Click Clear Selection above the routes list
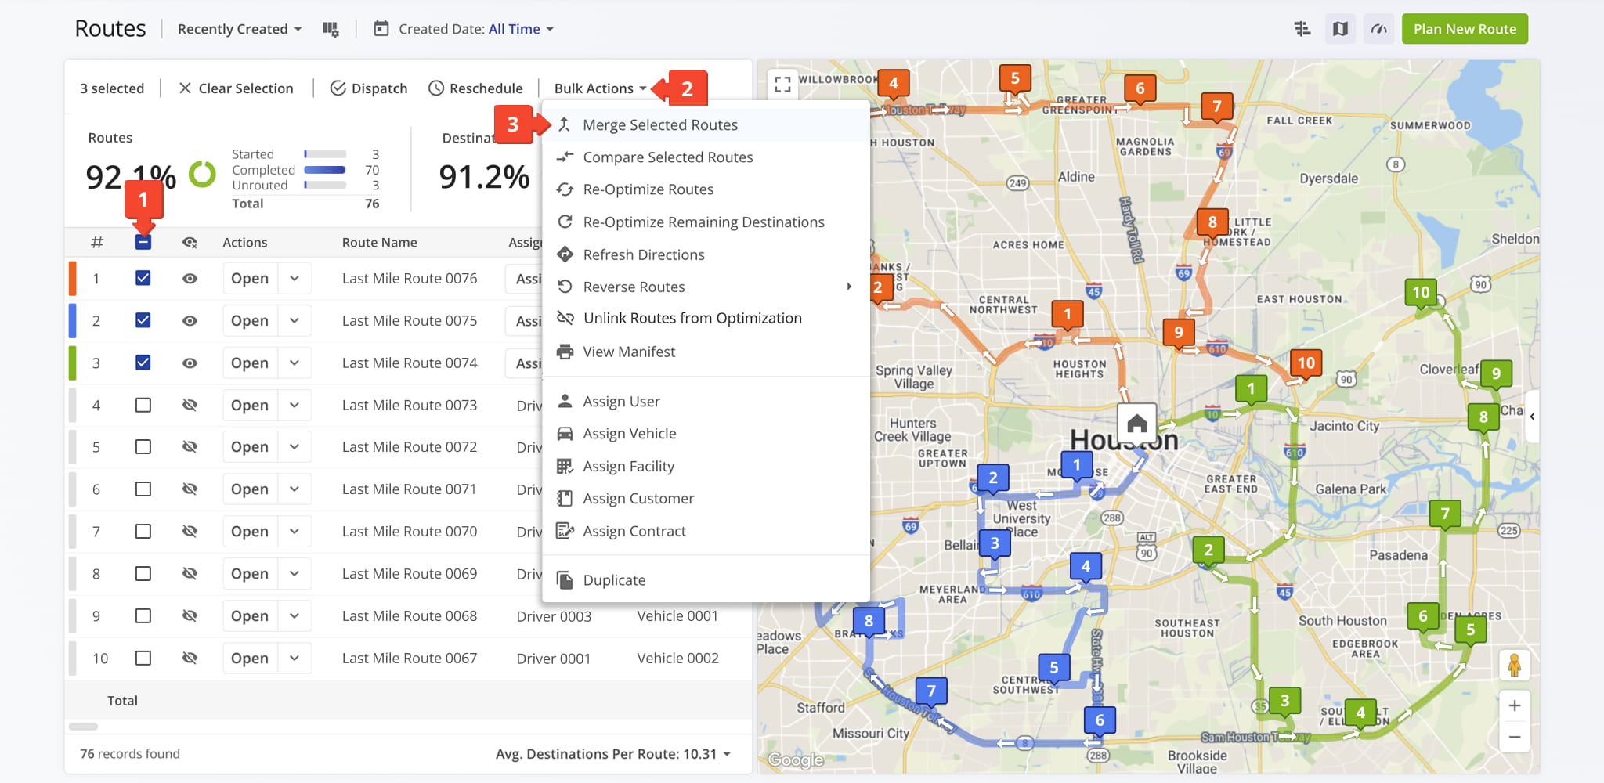The height and width of the screenshot is (783, 1604). (237, 88)
